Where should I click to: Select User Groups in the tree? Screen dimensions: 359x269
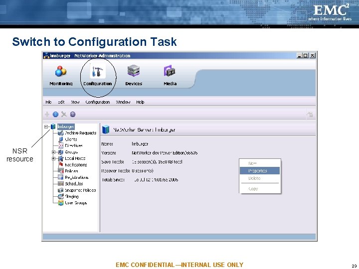(x=76, y=203)
